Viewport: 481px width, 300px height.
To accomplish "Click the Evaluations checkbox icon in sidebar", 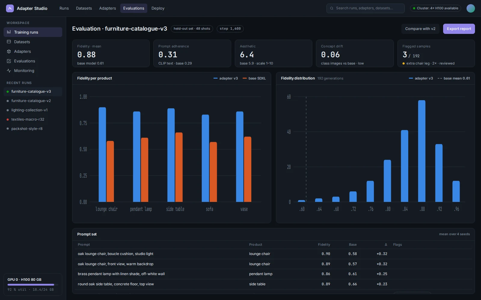I will (x=9, y=61).
